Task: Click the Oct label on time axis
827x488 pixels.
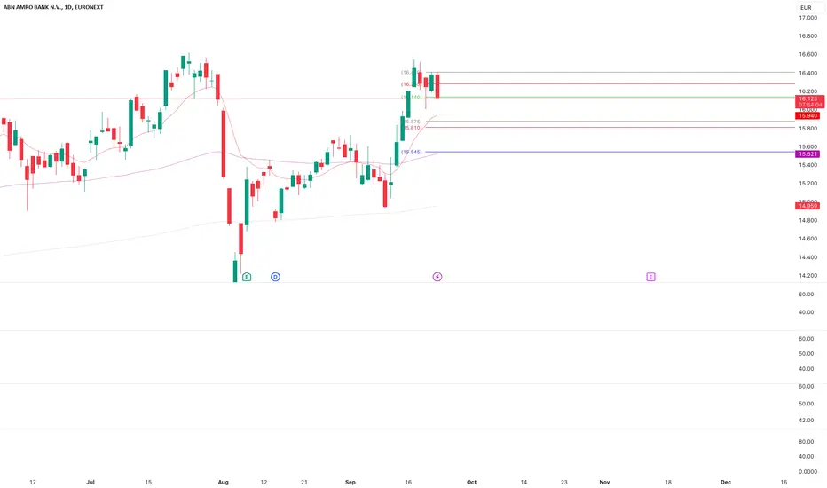Action: pyautogui.click(x=471, y=482)
